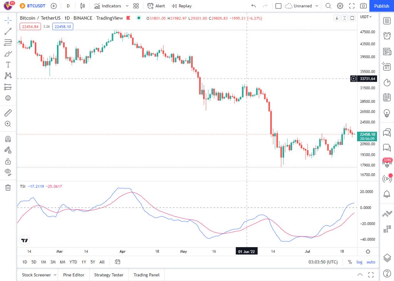Image resolution: width=394 pixels, height=281 pixels.
Task: Click the Publish button
Action: click(381, 6)
